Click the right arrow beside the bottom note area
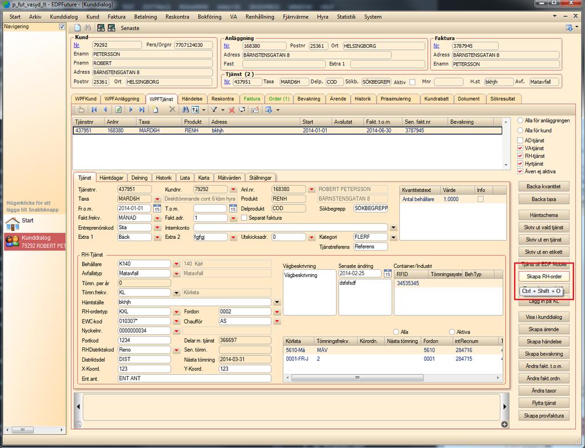The width and height of the screenshot is (585, 448). (505, 406)
